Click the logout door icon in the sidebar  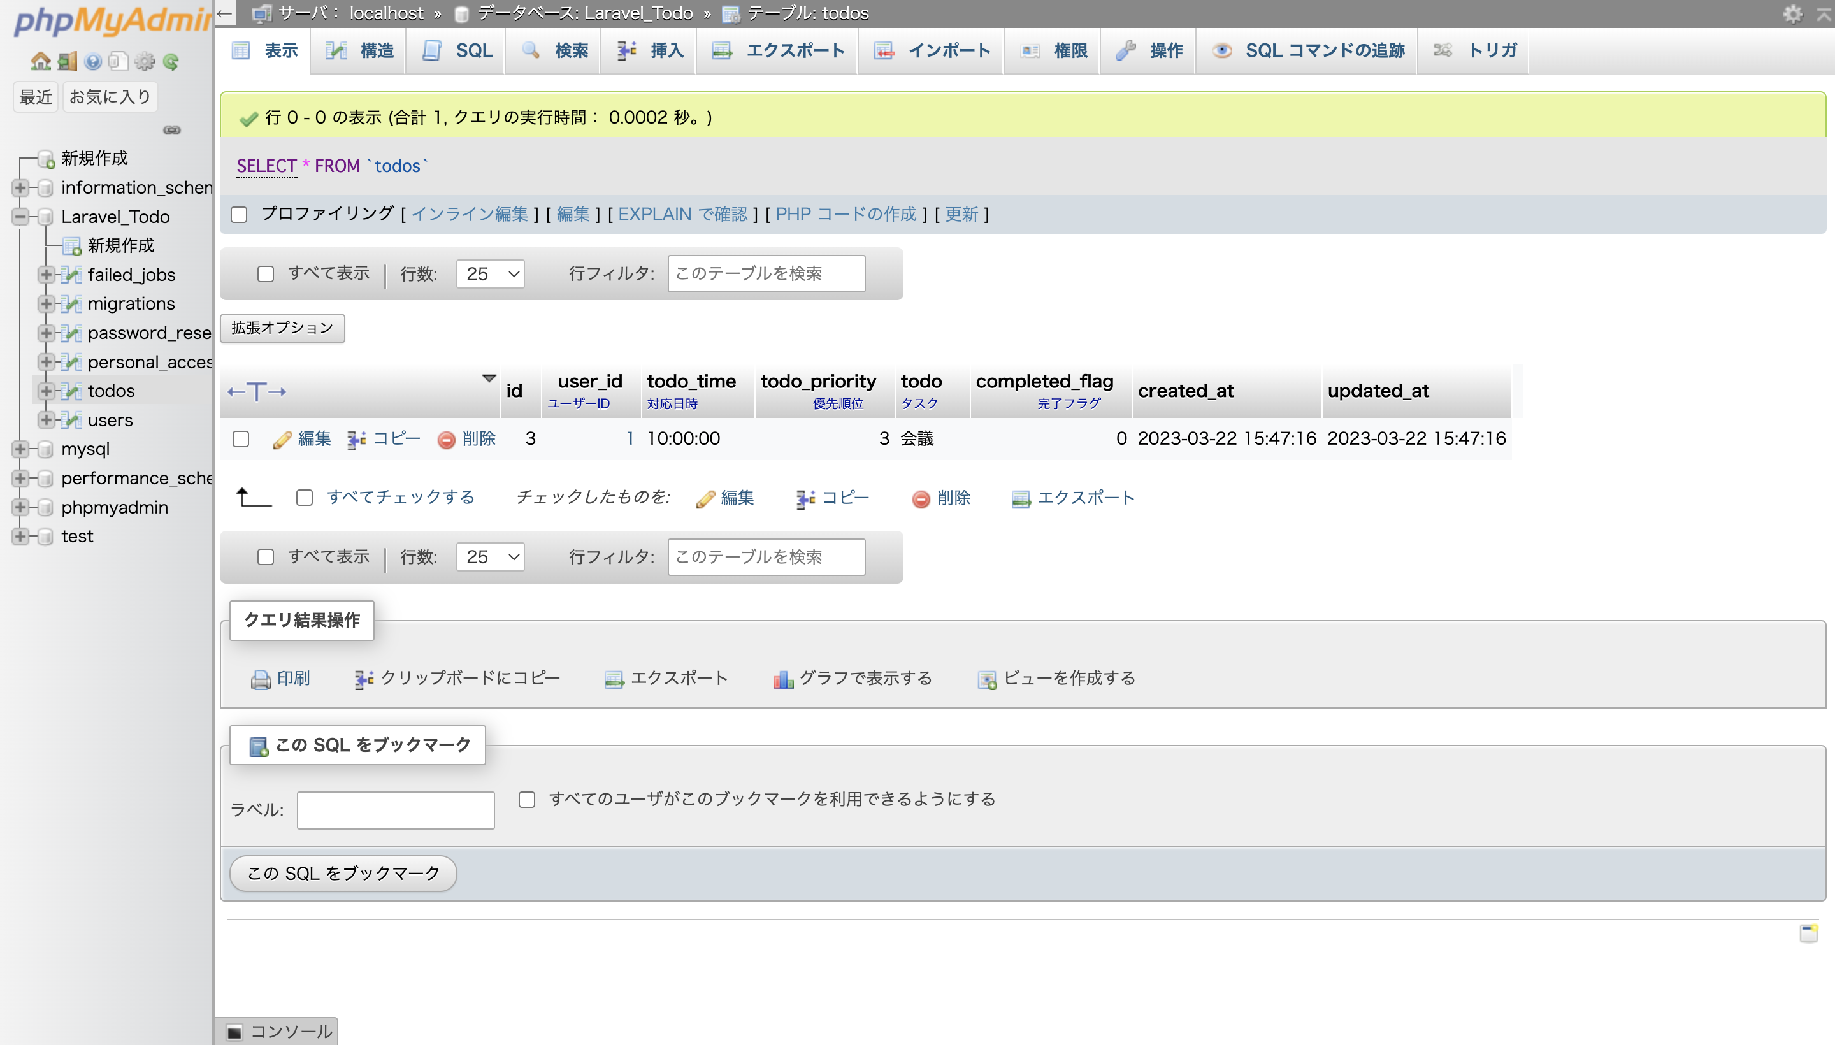click(x=67, y=62)
